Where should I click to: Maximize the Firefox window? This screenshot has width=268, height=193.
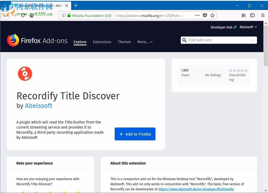tap(249, 6)
